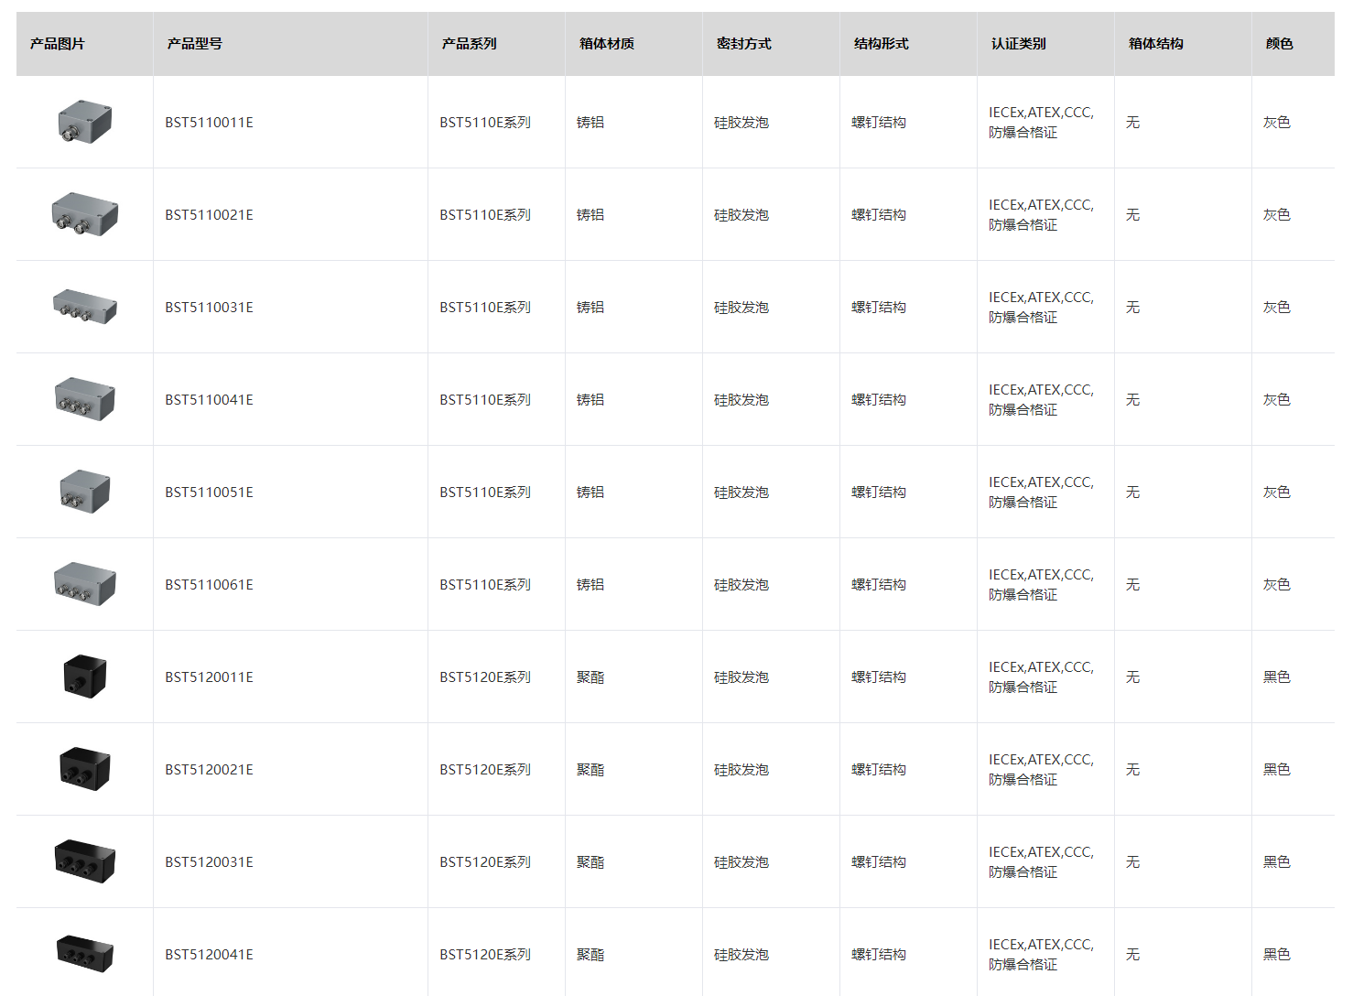Screen dimensions: 1353x996
Task: Click the BST5120011E black box image
Action: (x=84, y=677)
